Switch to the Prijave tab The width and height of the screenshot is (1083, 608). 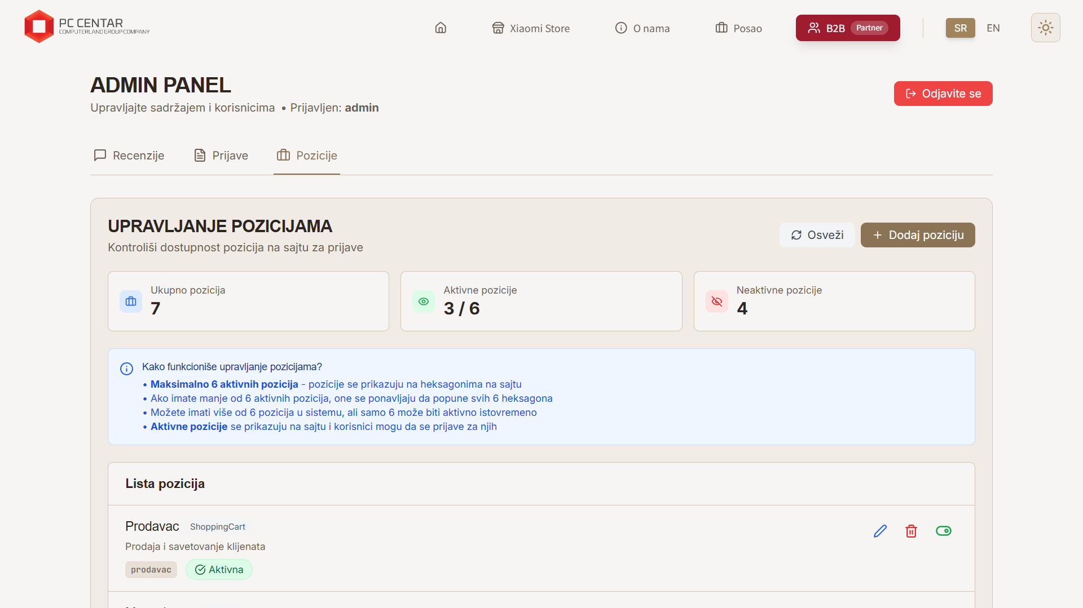tap(221, 156)
